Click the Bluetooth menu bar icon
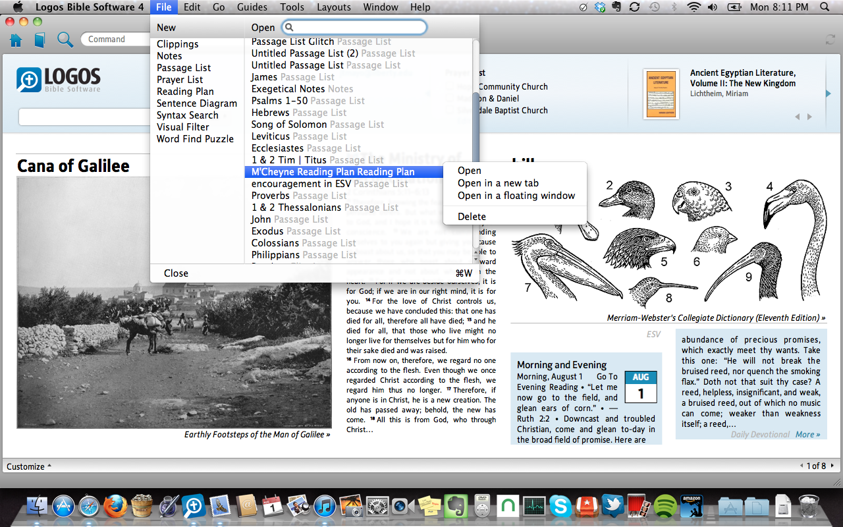Viewport: 843px width, 527px height. coord(674,7)
